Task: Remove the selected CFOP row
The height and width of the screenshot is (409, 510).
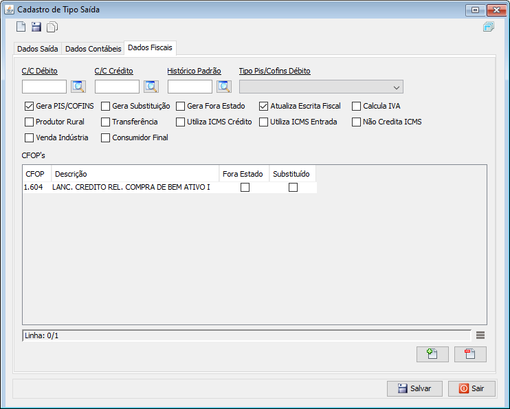Action: [470, 354]
